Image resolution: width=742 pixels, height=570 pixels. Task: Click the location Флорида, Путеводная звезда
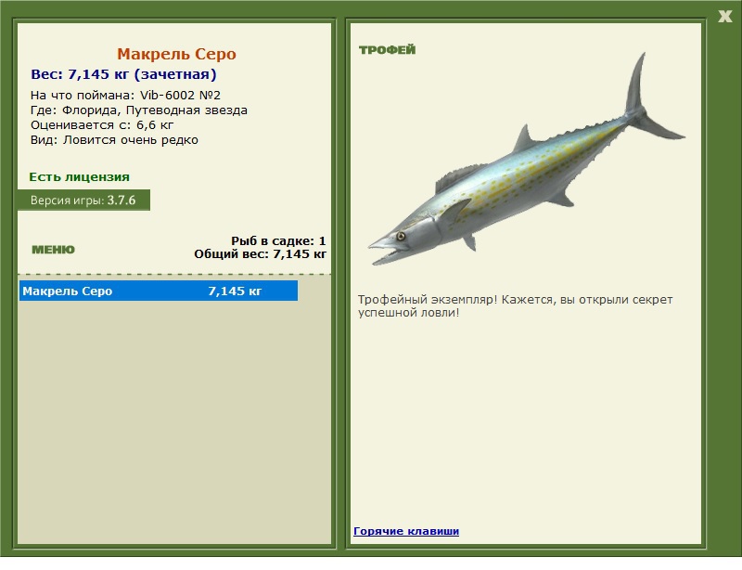pos(155,110)
